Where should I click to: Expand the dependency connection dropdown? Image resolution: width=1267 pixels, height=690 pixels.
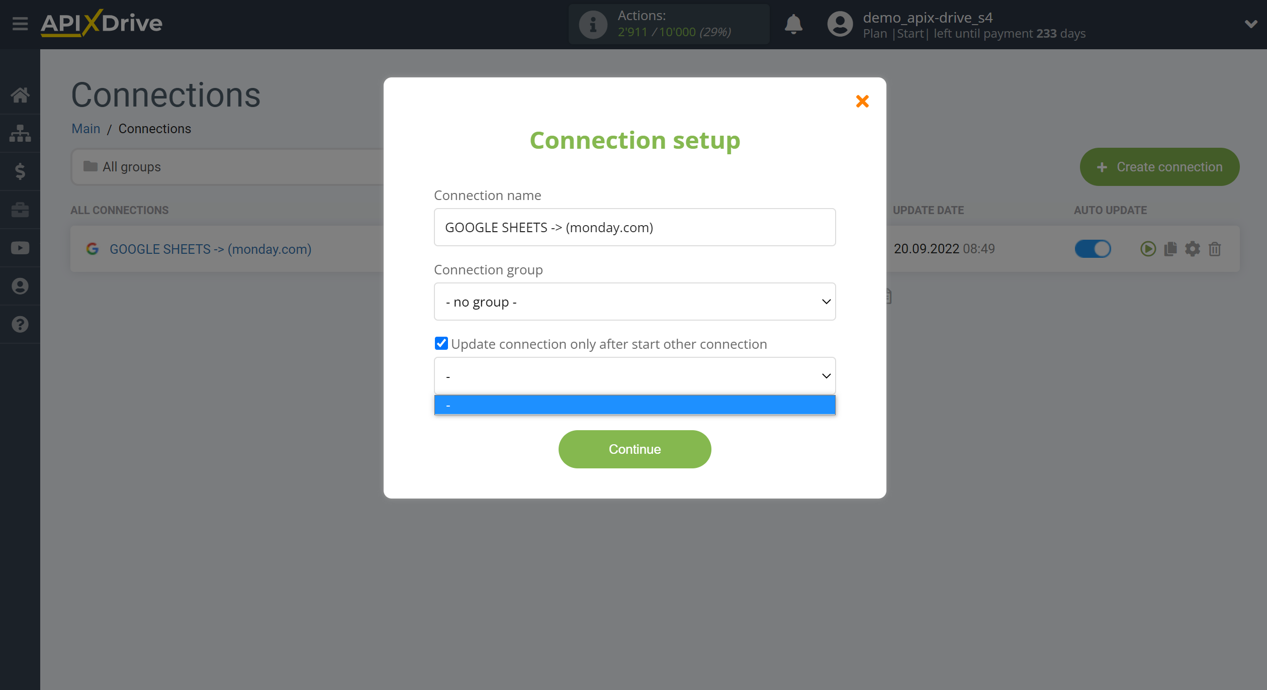635,375
